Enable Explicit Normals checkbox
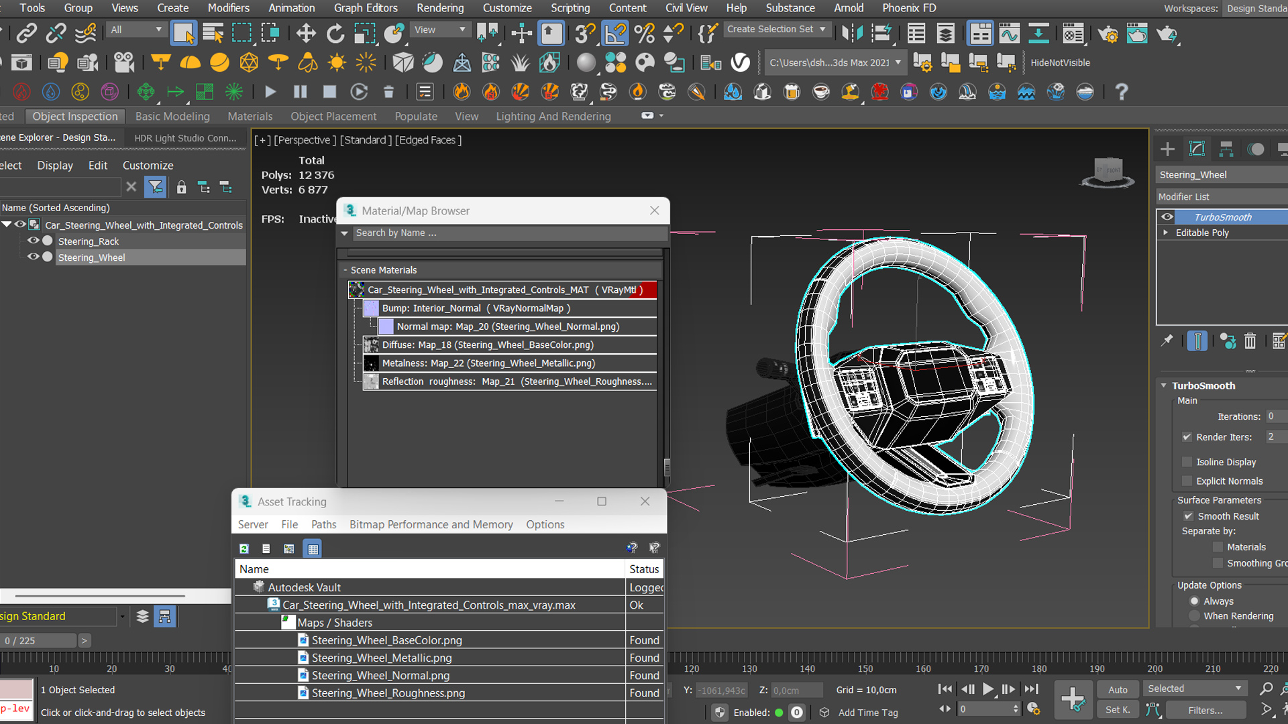 coord(1187,481)
